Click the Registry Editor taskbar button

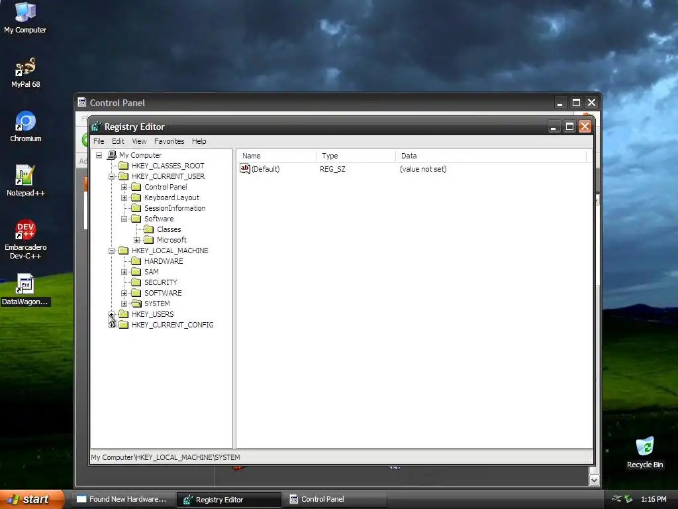[228, 500]
